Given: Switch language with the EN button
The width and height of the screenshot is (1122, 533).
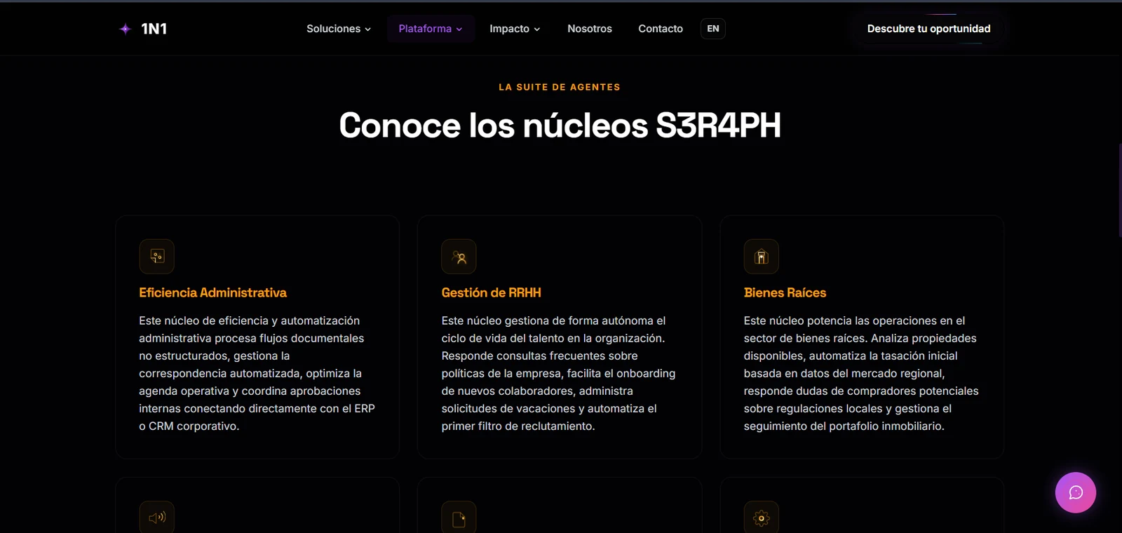Looking at the screenshot, I should (713, 29).
